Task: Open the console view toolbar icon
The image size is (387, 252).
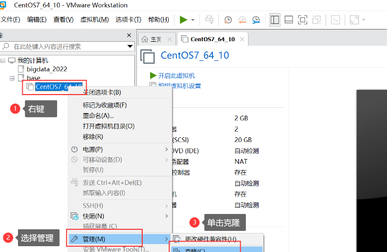Action: pyautogui.click(x=335, y=20)
